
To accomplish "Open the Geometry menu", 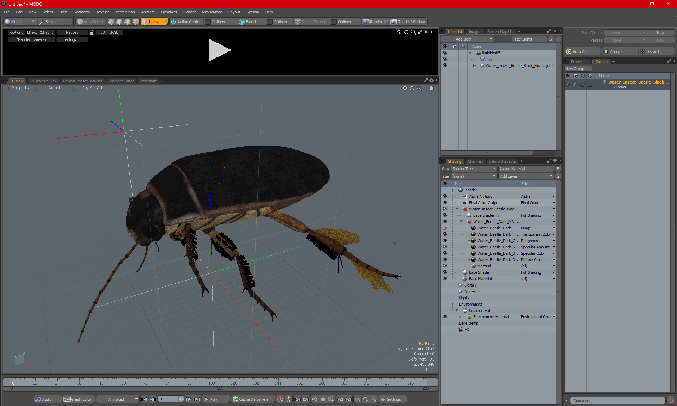I will pyautogui.click(x=81, y=12).
